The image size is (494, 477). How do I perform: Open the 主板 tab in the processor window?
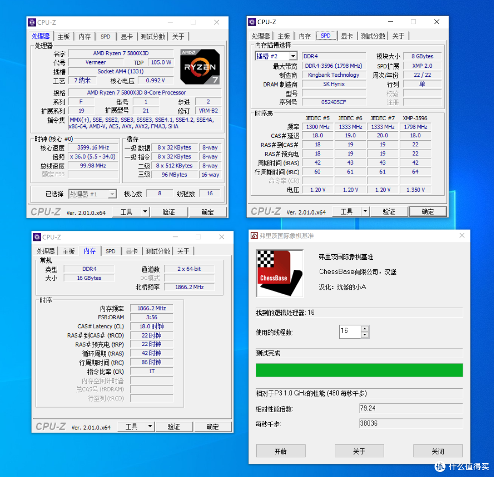point(64,37)
